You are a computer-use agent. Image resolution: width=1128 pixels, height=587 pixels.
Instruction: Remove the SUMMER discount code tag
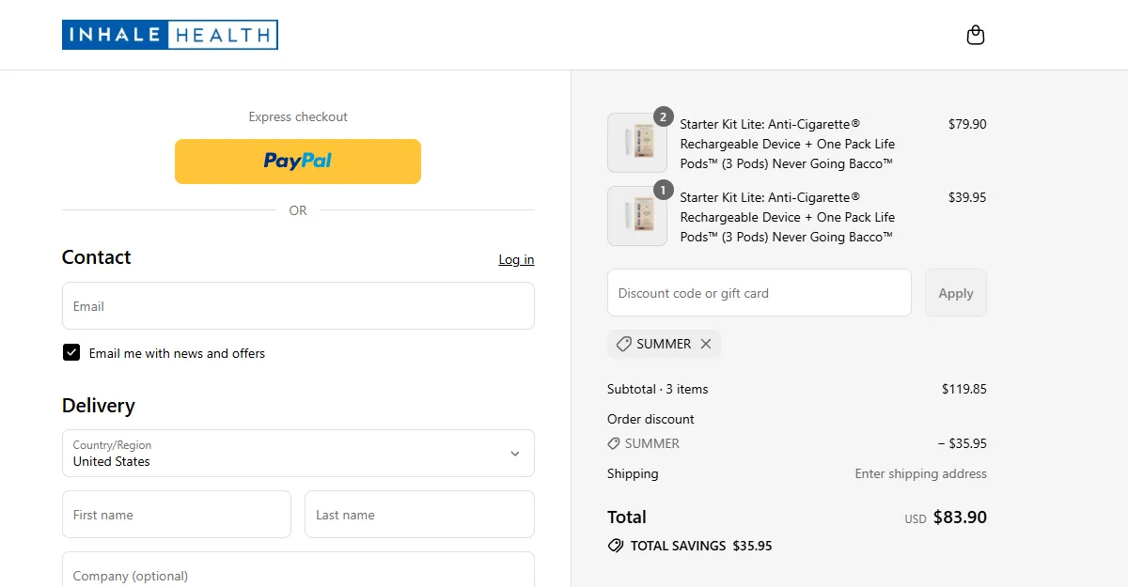coord(706,344)
